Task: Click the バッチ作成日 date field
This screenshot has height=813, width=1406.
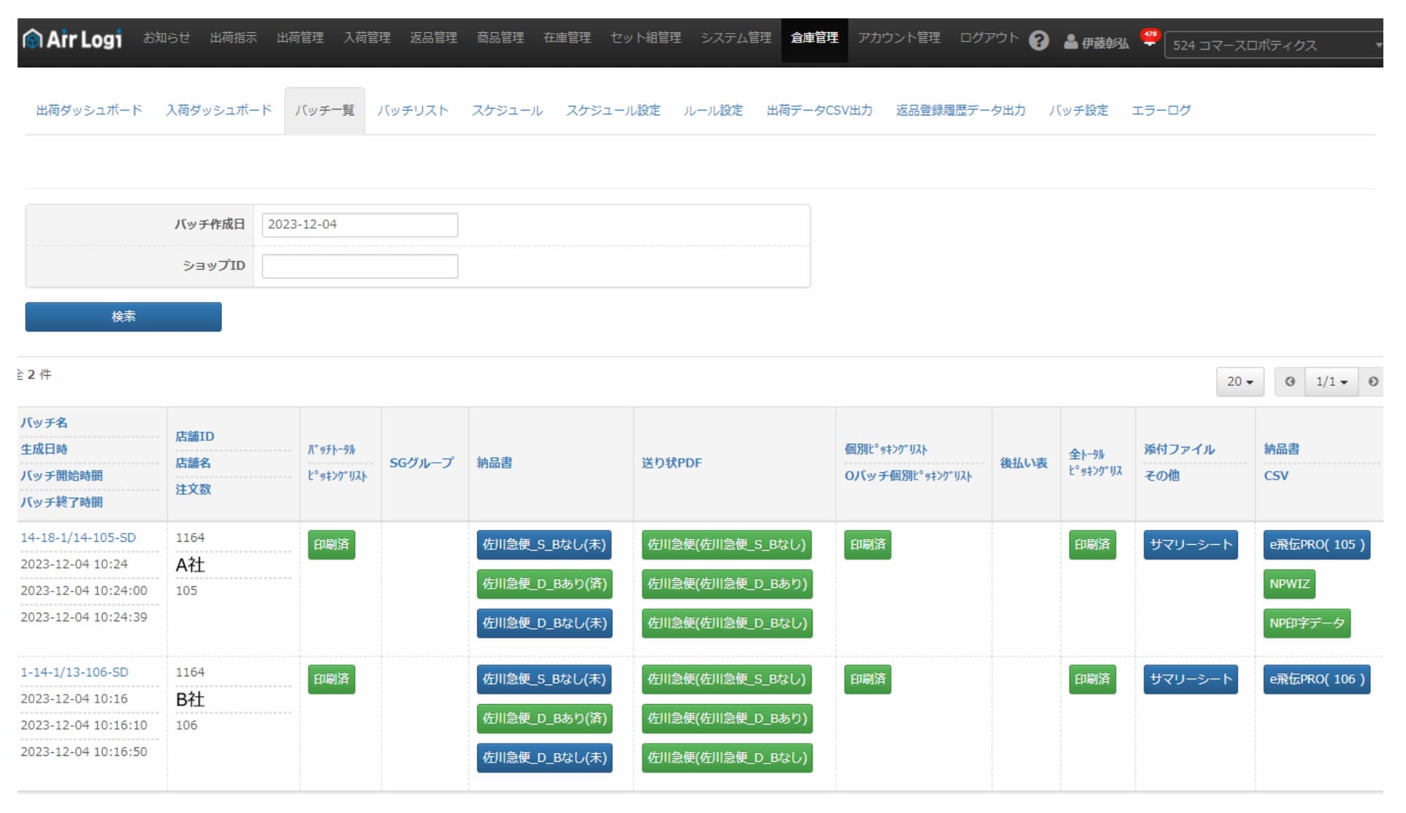Action: pyautogui.click(x=360, y=224)
